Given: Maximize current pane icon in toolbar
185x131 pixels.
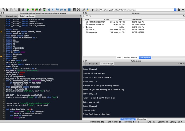Looking at the screenshot, I should (x=74, y=10).
